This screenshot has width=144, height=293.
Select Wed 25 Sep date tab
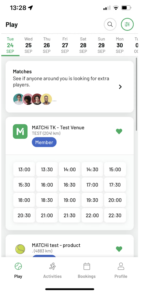[x=28, y=45]
